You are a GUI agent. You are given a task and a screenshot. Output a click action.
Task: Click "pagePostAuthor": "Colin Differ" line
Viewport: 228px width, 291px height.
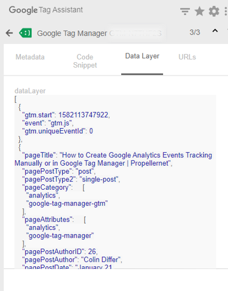tap(72, 260)
